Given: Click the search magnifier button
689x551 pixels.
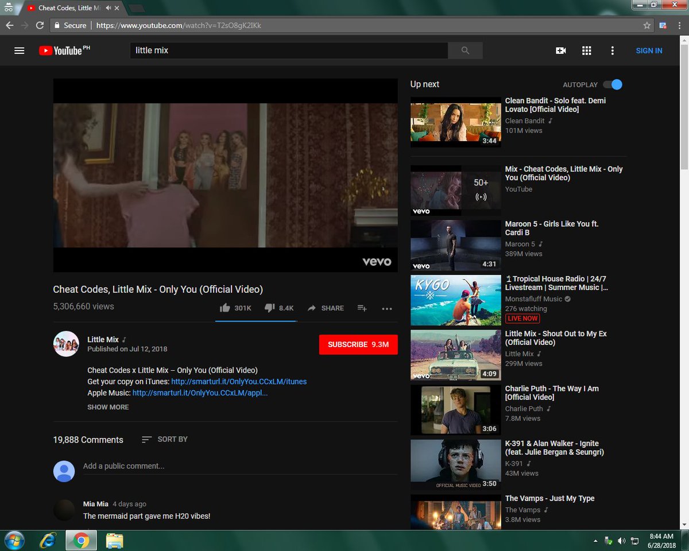Looking at the screenshot, I should click(x=465, y=51).
